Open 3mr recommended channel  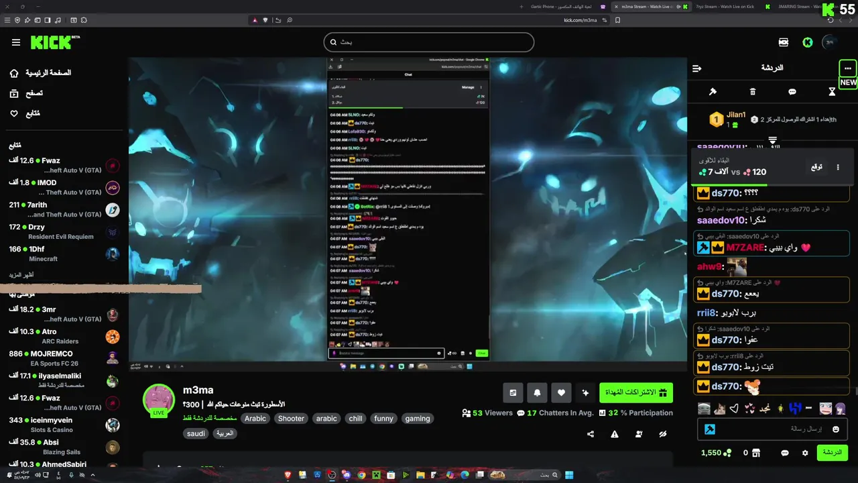64,314
